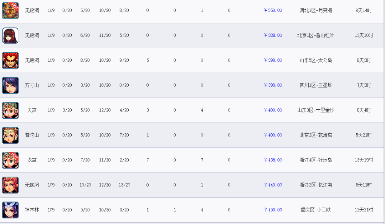The image size is (385, 224).
Task: Select the 四川1区-三星堆 server cell
Action: (316, 85)
